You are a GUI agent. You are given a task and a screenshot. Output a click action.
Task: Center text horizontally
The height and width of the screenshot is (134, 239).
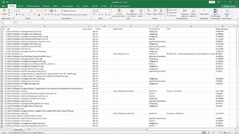(49, 15)
